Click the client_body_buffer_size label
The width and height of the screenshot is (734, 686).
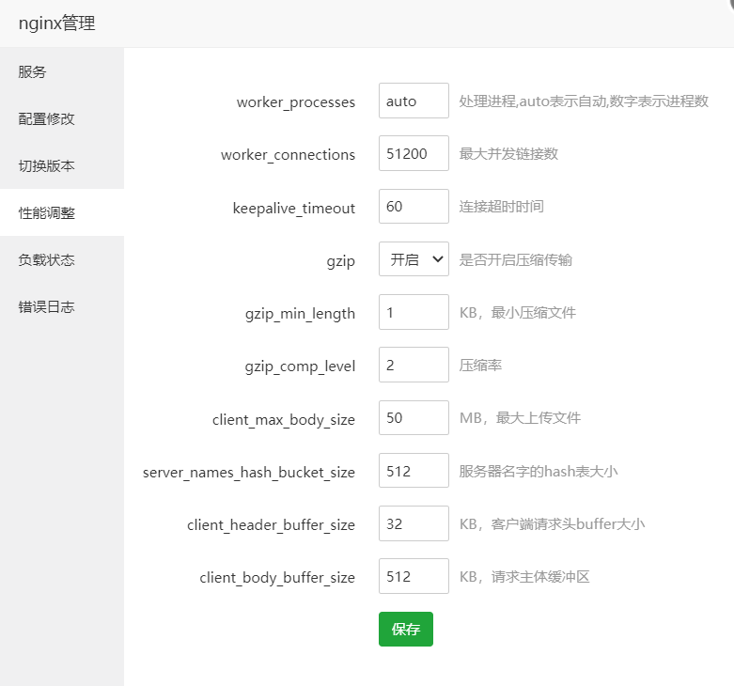point(277,577)
